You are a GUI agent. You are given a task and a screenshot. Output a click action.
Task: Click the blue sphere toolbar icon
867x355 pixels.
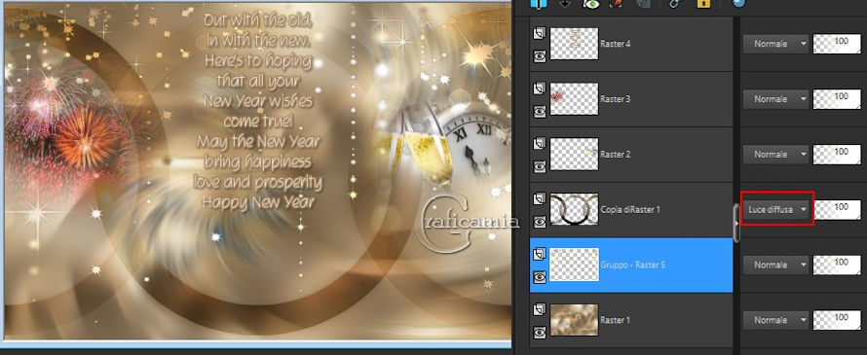point(738,3)
